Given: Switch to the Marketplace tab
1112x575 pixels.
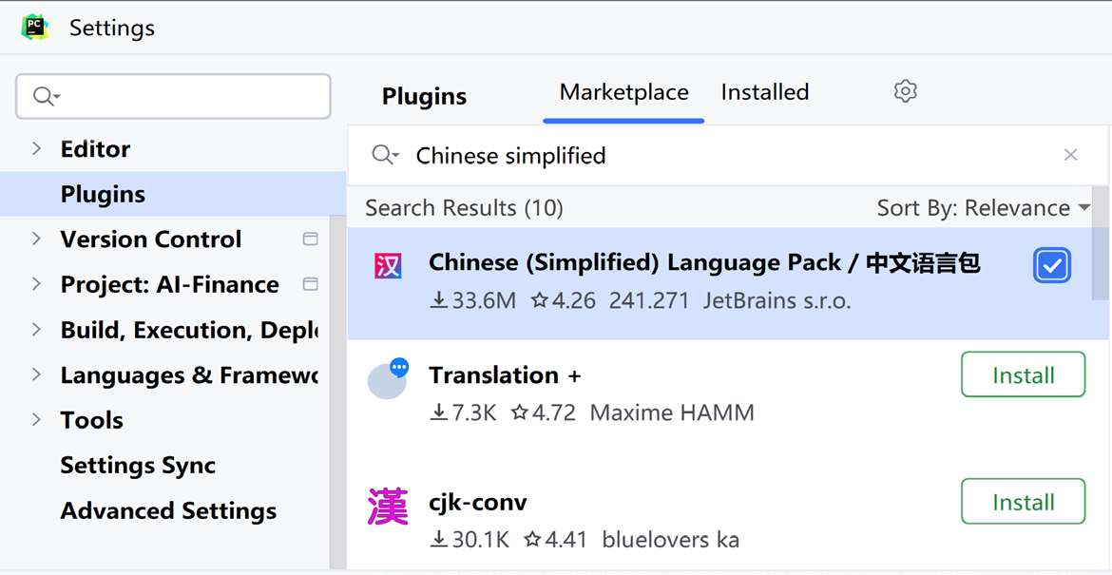Looking at the screenshot, I should (623, 92).
